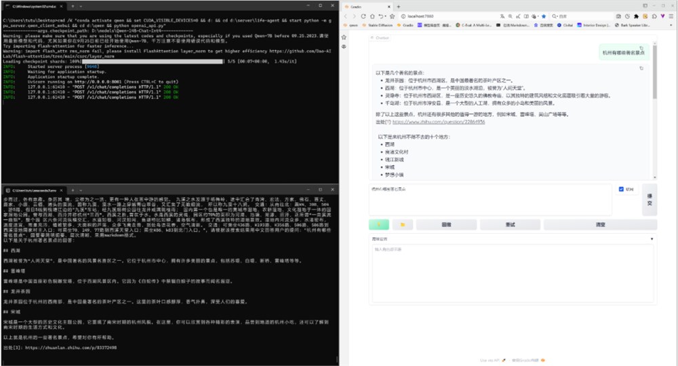Go to the browser home page

coord(372,16)
